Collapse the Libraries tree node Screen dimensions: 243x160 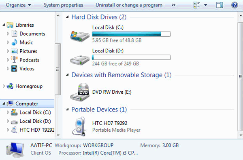tap(4, 25)
